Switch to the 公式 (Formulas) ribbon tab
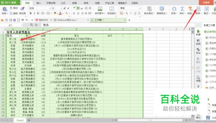 tap(63, 3)
